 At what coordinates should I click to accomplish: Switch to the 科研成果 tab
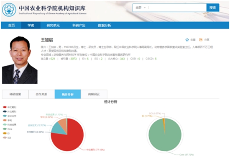tap(15, 94)
